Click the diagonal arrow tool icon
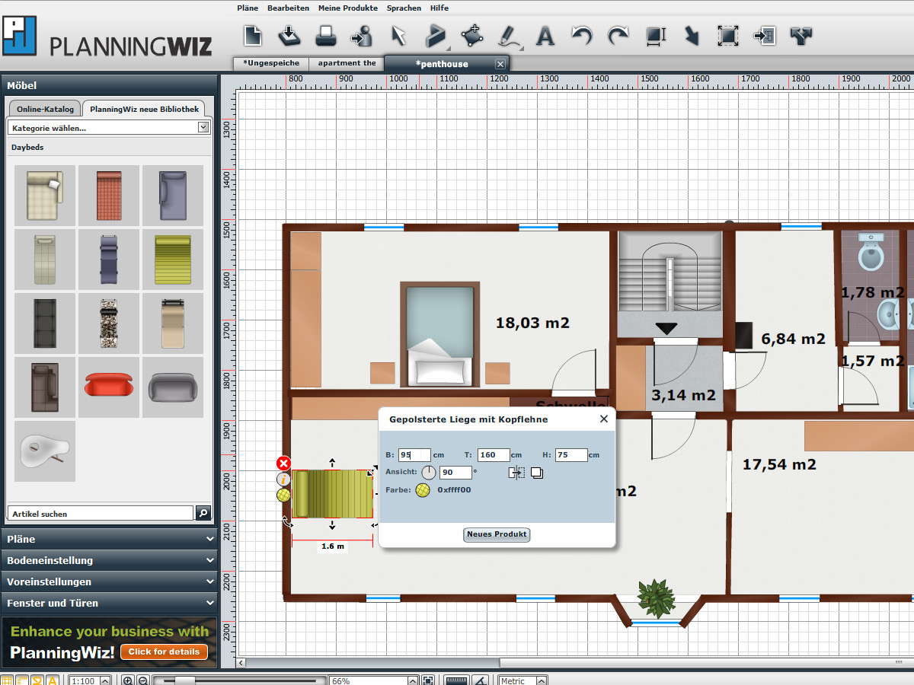 (x=692, y=35)
